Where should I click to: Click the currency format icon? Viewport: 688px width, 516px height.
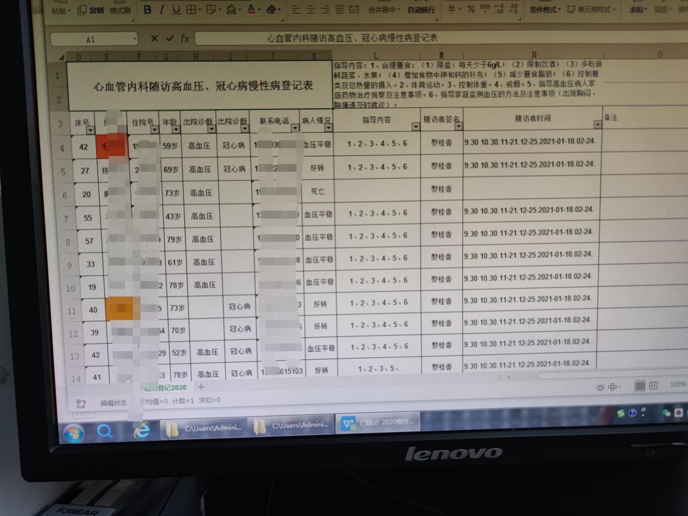[451, 9]
